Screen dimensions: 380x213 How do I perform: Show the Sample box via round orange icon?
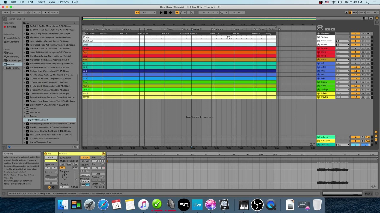(x=49, y=188)
